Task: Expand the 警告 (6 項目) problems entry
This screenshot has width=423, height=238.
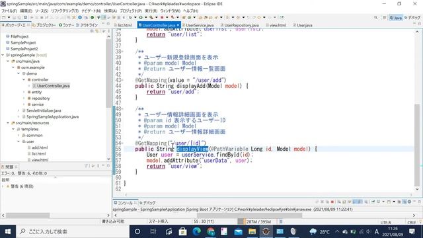Action: [x=3, y=186]
